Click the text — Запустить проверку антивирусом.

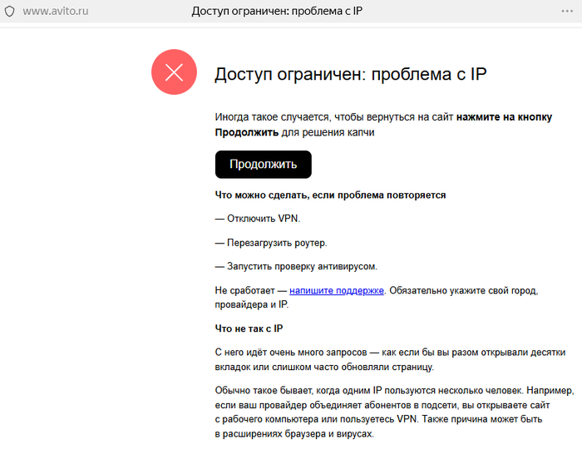coord(296,266)
